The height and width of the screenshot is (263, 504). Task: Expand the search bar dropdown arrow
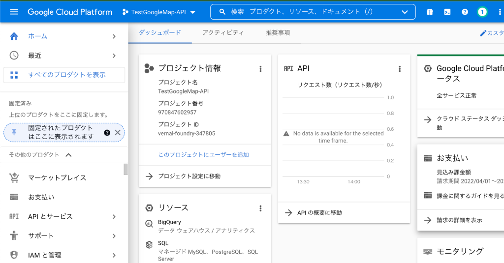point(405,12)
